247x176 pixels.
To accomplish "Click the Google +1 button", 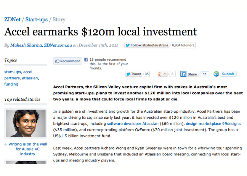I will coord(162,74).
